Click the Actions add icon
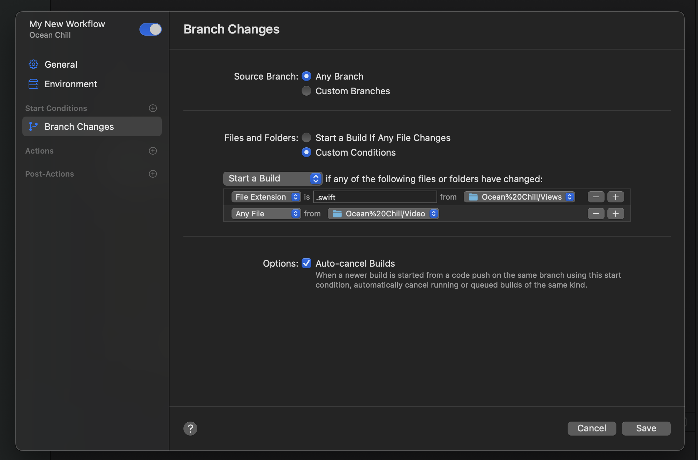This screenshot has height=460, width=698. (x=152, y=150)
